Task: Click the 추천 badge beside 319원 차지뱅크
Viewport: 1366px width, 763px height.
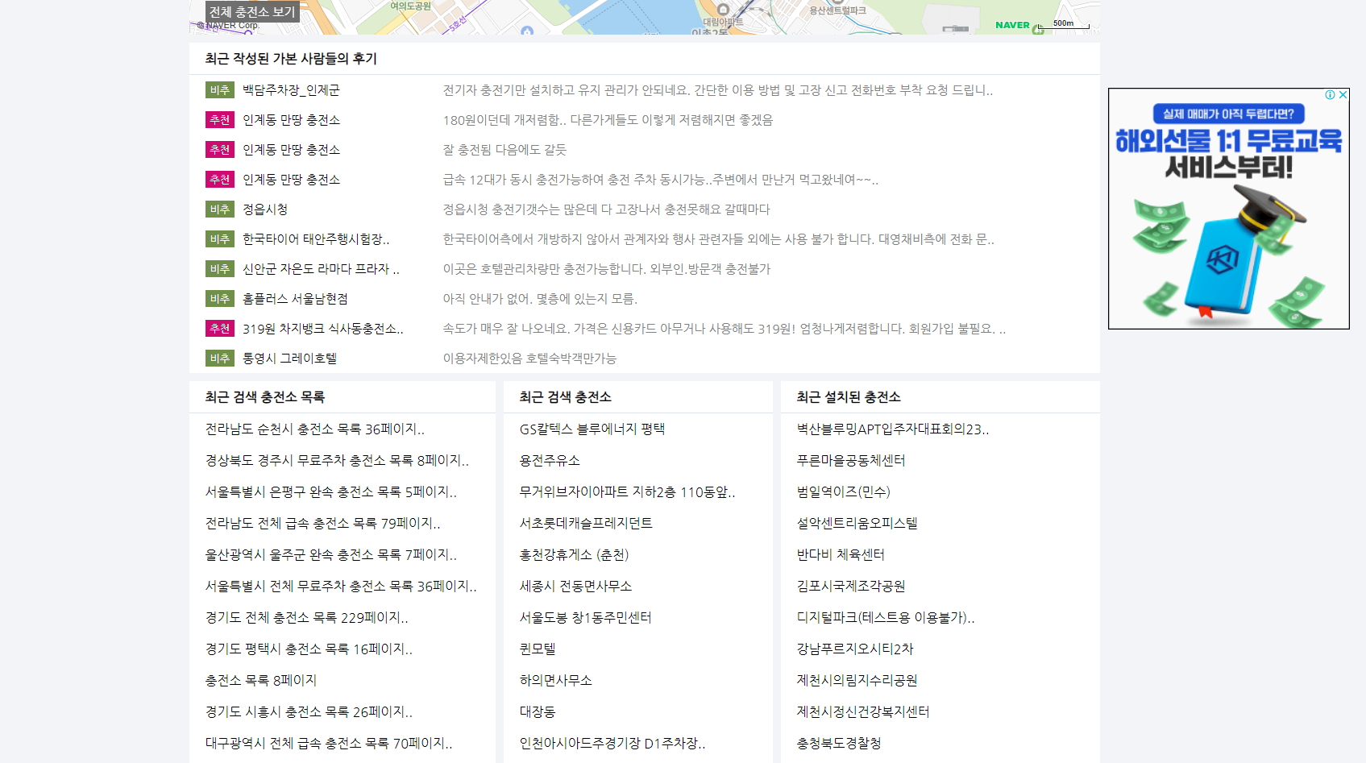Action: point(218,329)
